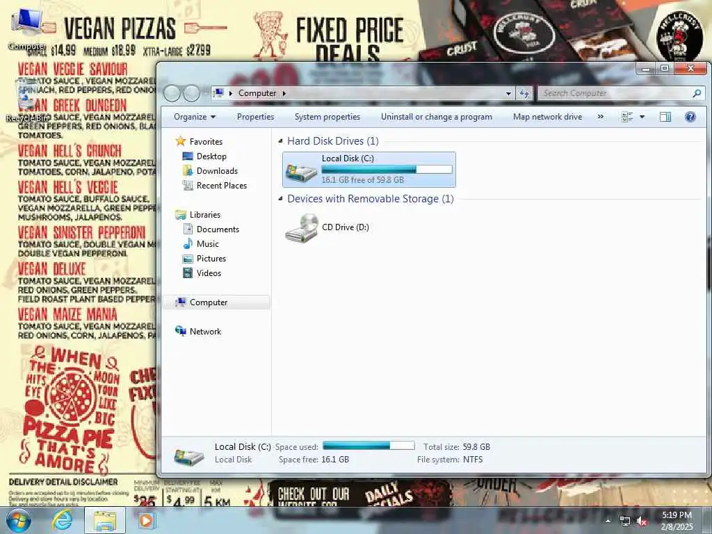Viewport: 712px width, 534px height.
Task: Click the muted volume tray icon
Action: [x=642, y=521]
